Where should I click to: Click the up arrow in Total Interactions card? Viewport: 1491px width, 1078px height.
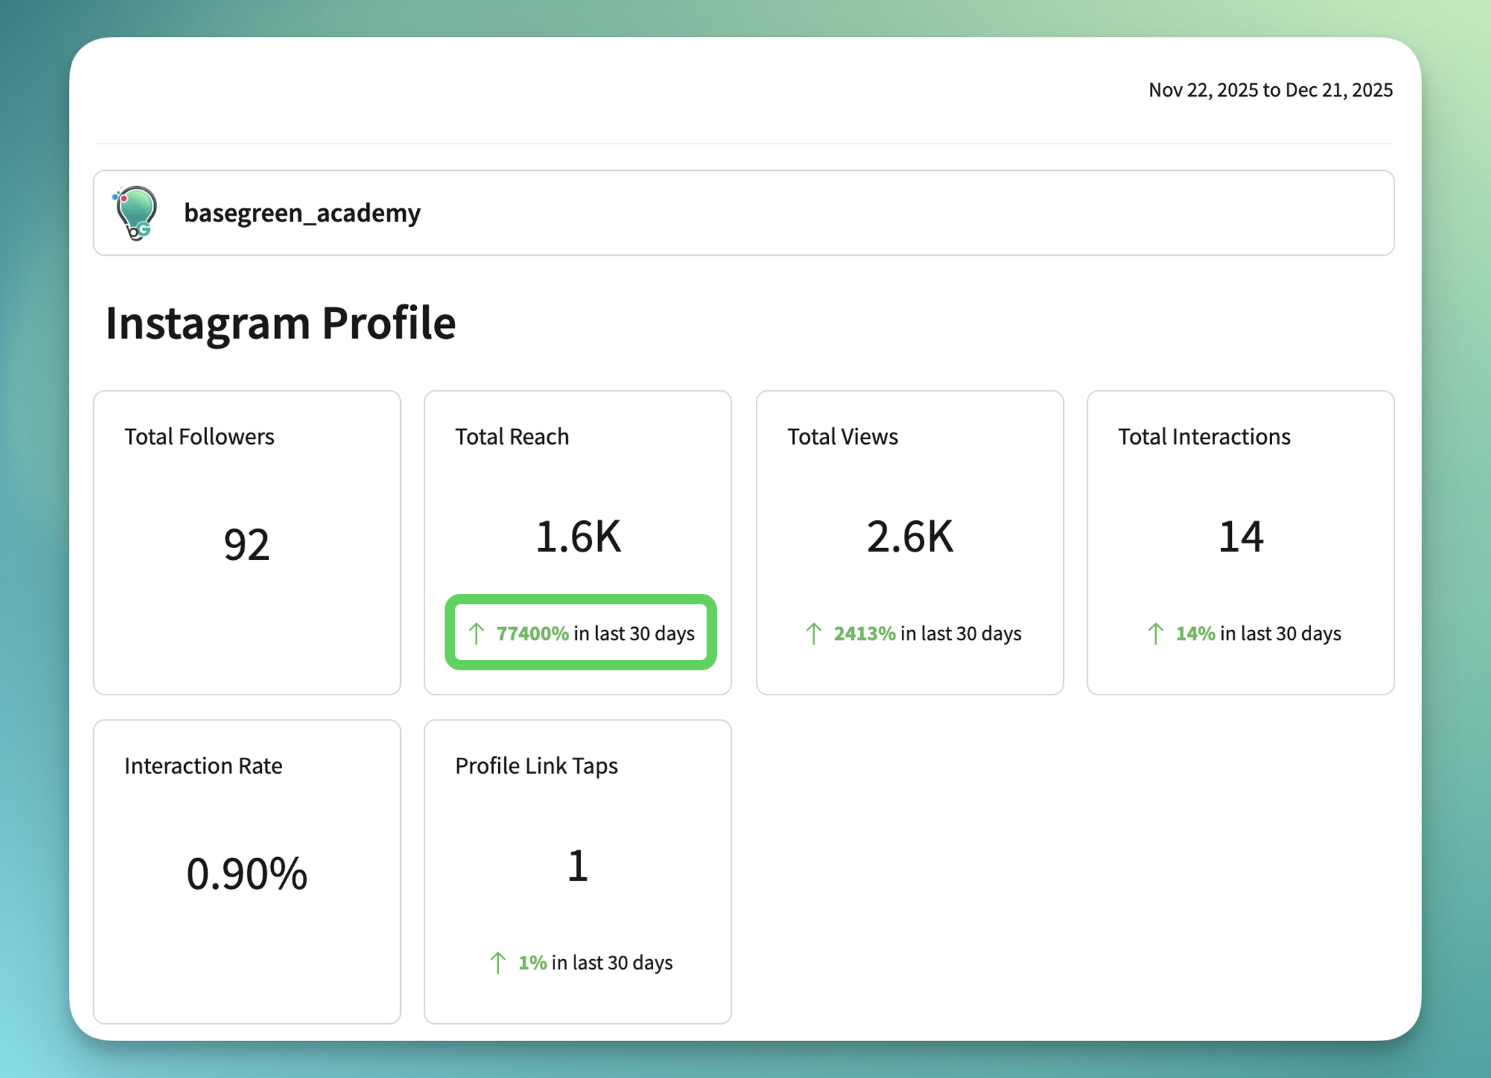coord(1155,633)
